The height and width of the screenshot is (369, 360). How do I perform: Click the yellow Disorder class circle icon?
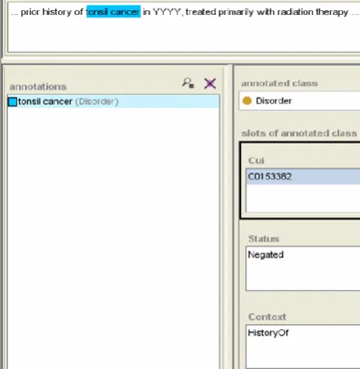point(247,101)
